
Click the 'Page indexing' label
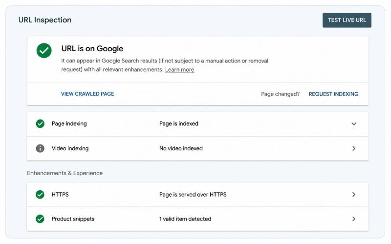click(69, 123)
